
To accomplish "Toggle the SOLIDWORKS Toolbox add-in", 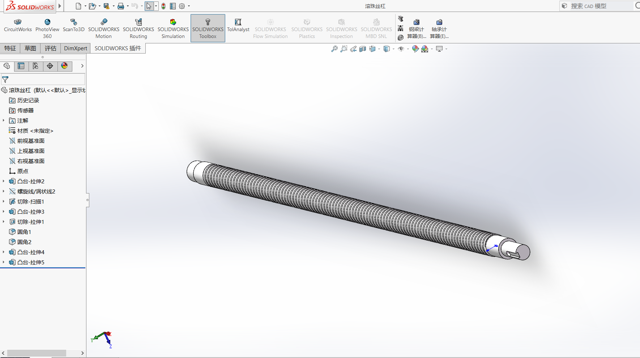I will tap(208, 29).
